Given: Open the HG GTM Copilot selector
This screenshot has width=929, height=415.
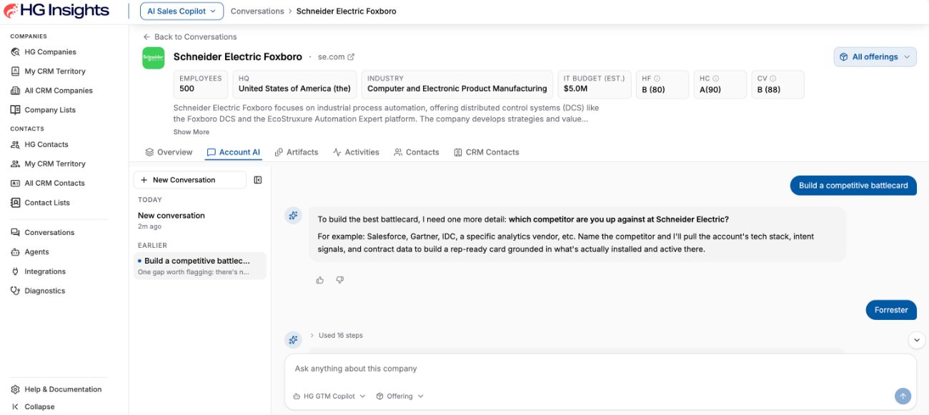Looking at the screenshot, I should coord(329,396).
